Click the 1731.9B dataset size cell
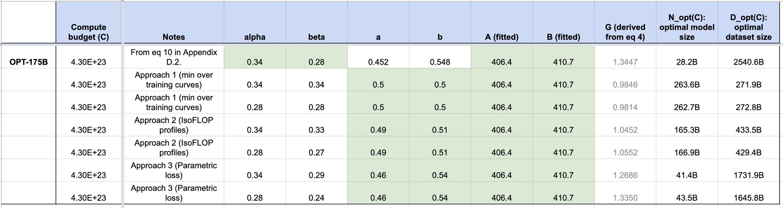This screenshot has width=783, height=208. (749, 171)
